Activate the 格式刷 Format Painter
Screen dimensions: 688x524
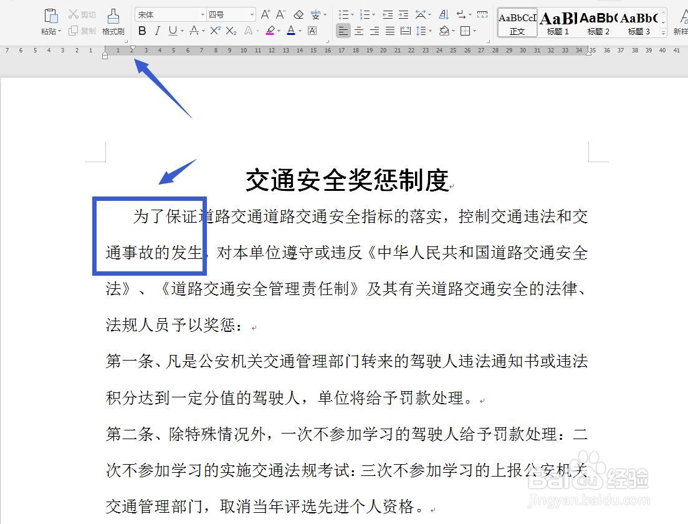(x=113, y=22)
